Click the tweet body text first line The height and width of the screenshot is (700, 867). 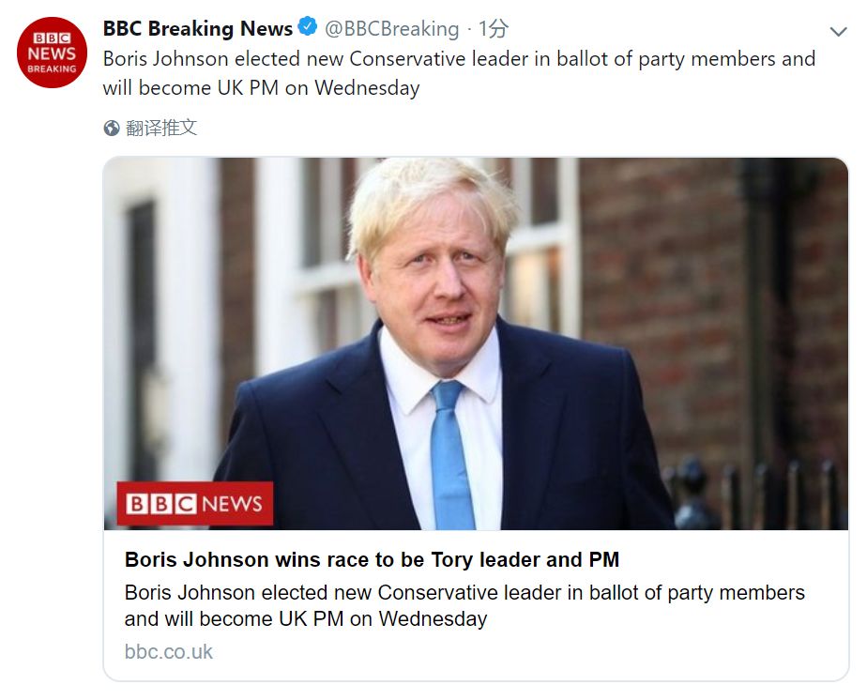tap(459, 59)
